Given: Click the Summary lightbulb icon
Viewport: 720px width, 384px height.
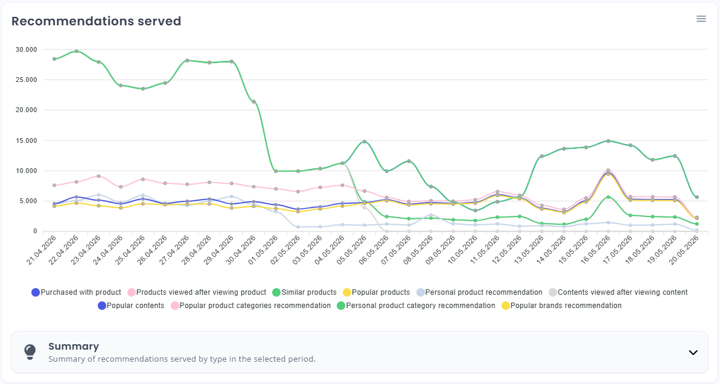Looking at the screenshot, I should point(30,352).
